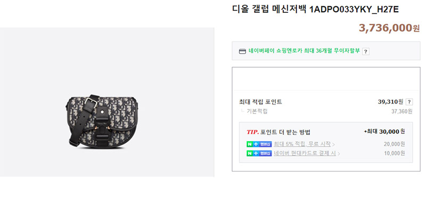Open 네이버페이 쇼핑엔로카 최대 36개월 무이자할부 link

tap(304, 51)
